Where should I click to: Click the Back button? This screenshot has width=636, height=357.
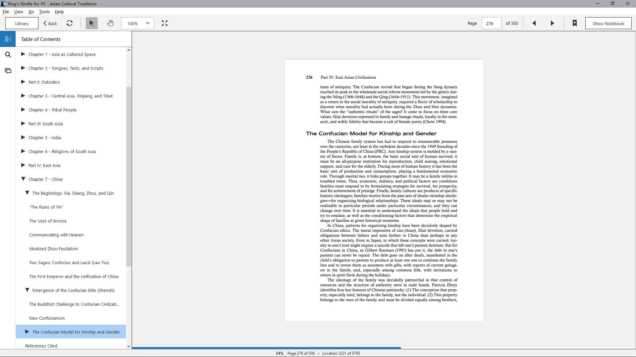pyautogui.click(x=50, y=23)
